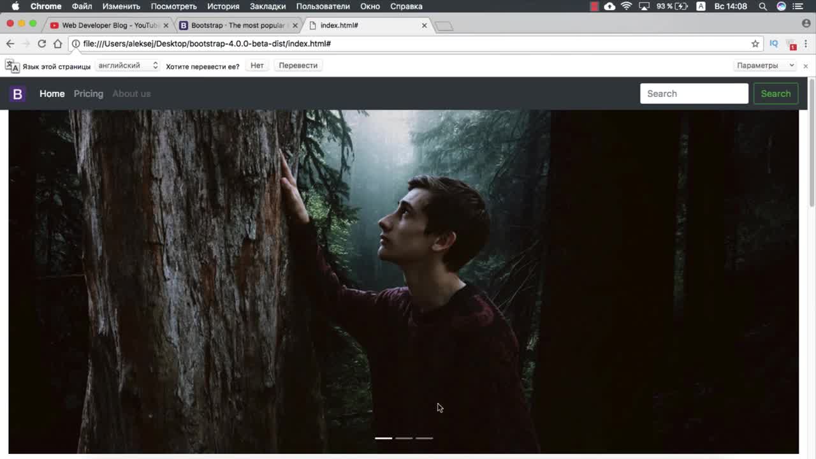This screenshot has height=459, width=816.
Task: Select the first carousel slide indicator
Action: point(383,438)
